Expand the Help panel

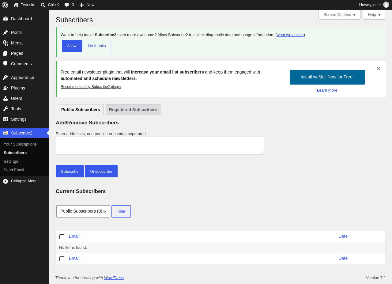point(374,14)
